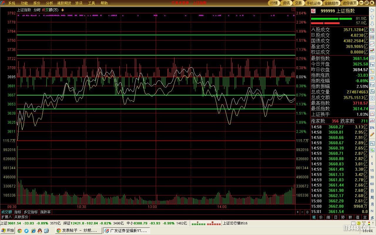Open the candlestick K-line chart icon
Screen dimensions: 376x235
point(372,50)
